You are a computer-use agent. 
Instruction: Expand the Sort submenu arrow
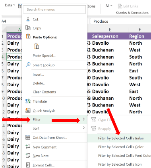coord(84,128)
